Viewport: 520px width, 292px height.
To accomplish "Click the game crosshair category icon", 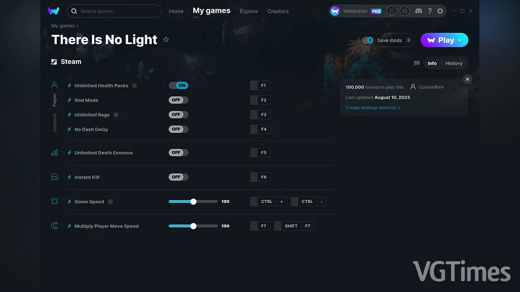I will pyautogui.click(x=54, y=201).
